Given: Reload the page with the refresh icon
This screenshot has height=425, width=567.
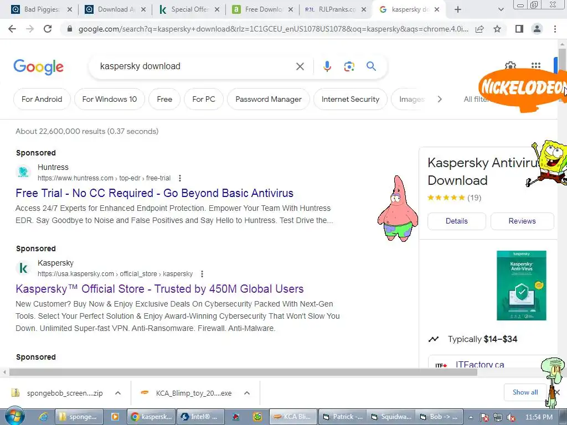Looking at the screenshot, I should coord(48,29).
